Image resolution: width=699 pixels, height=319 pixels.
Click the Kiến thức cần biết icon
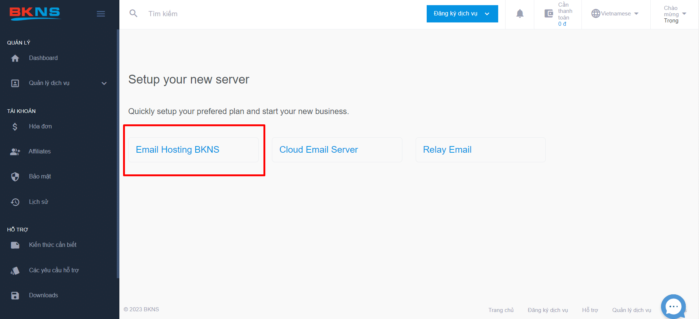(15, 245)
